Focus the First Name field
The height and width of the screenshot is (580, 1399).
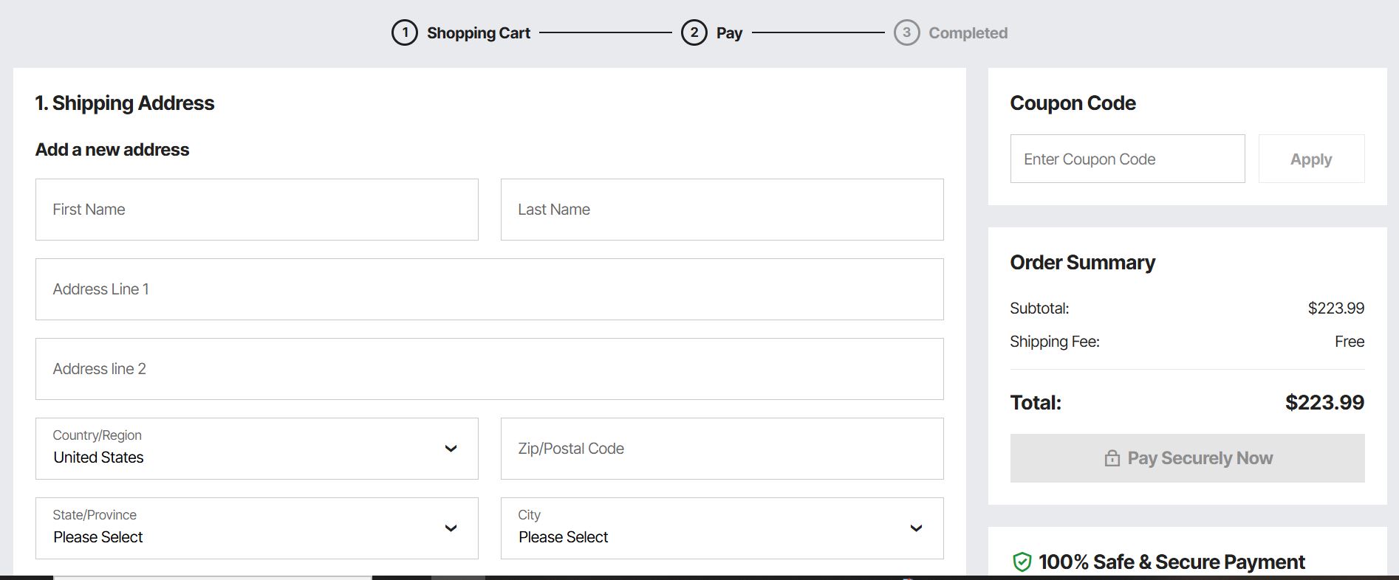point(256,210)
